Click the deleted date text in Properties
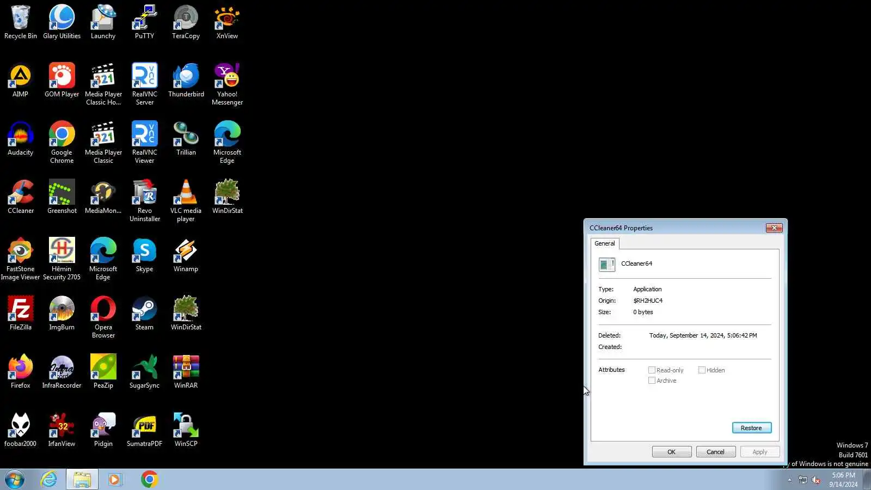 point(703,335)
